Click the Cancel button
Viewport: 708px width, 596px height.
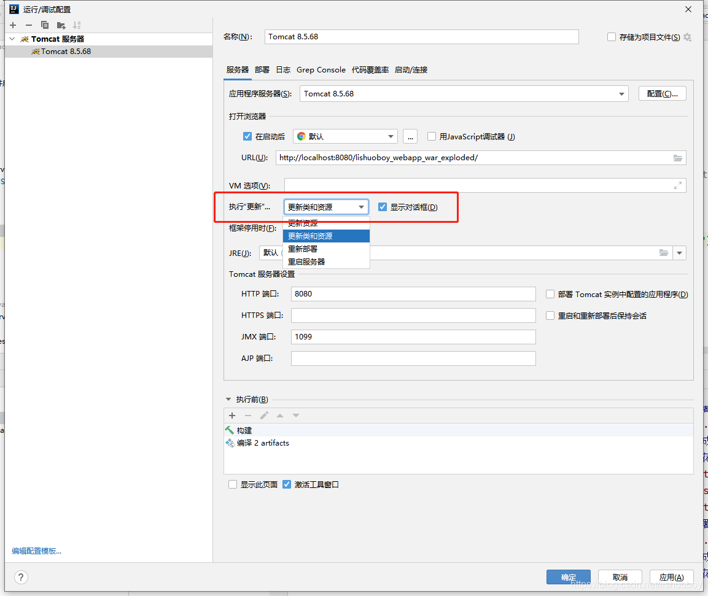pos(620,577)
